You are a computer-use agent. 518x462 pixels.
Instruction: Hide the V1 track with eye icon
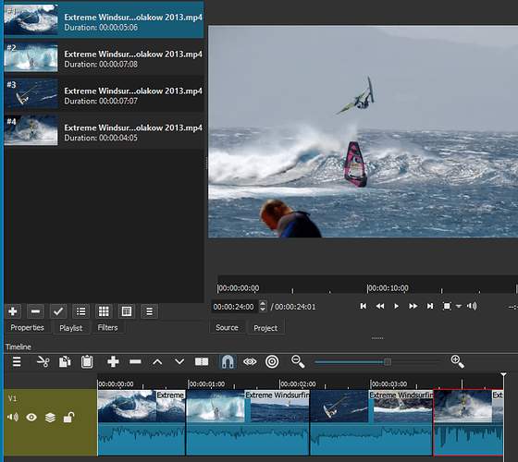click(x=31, y=418)
